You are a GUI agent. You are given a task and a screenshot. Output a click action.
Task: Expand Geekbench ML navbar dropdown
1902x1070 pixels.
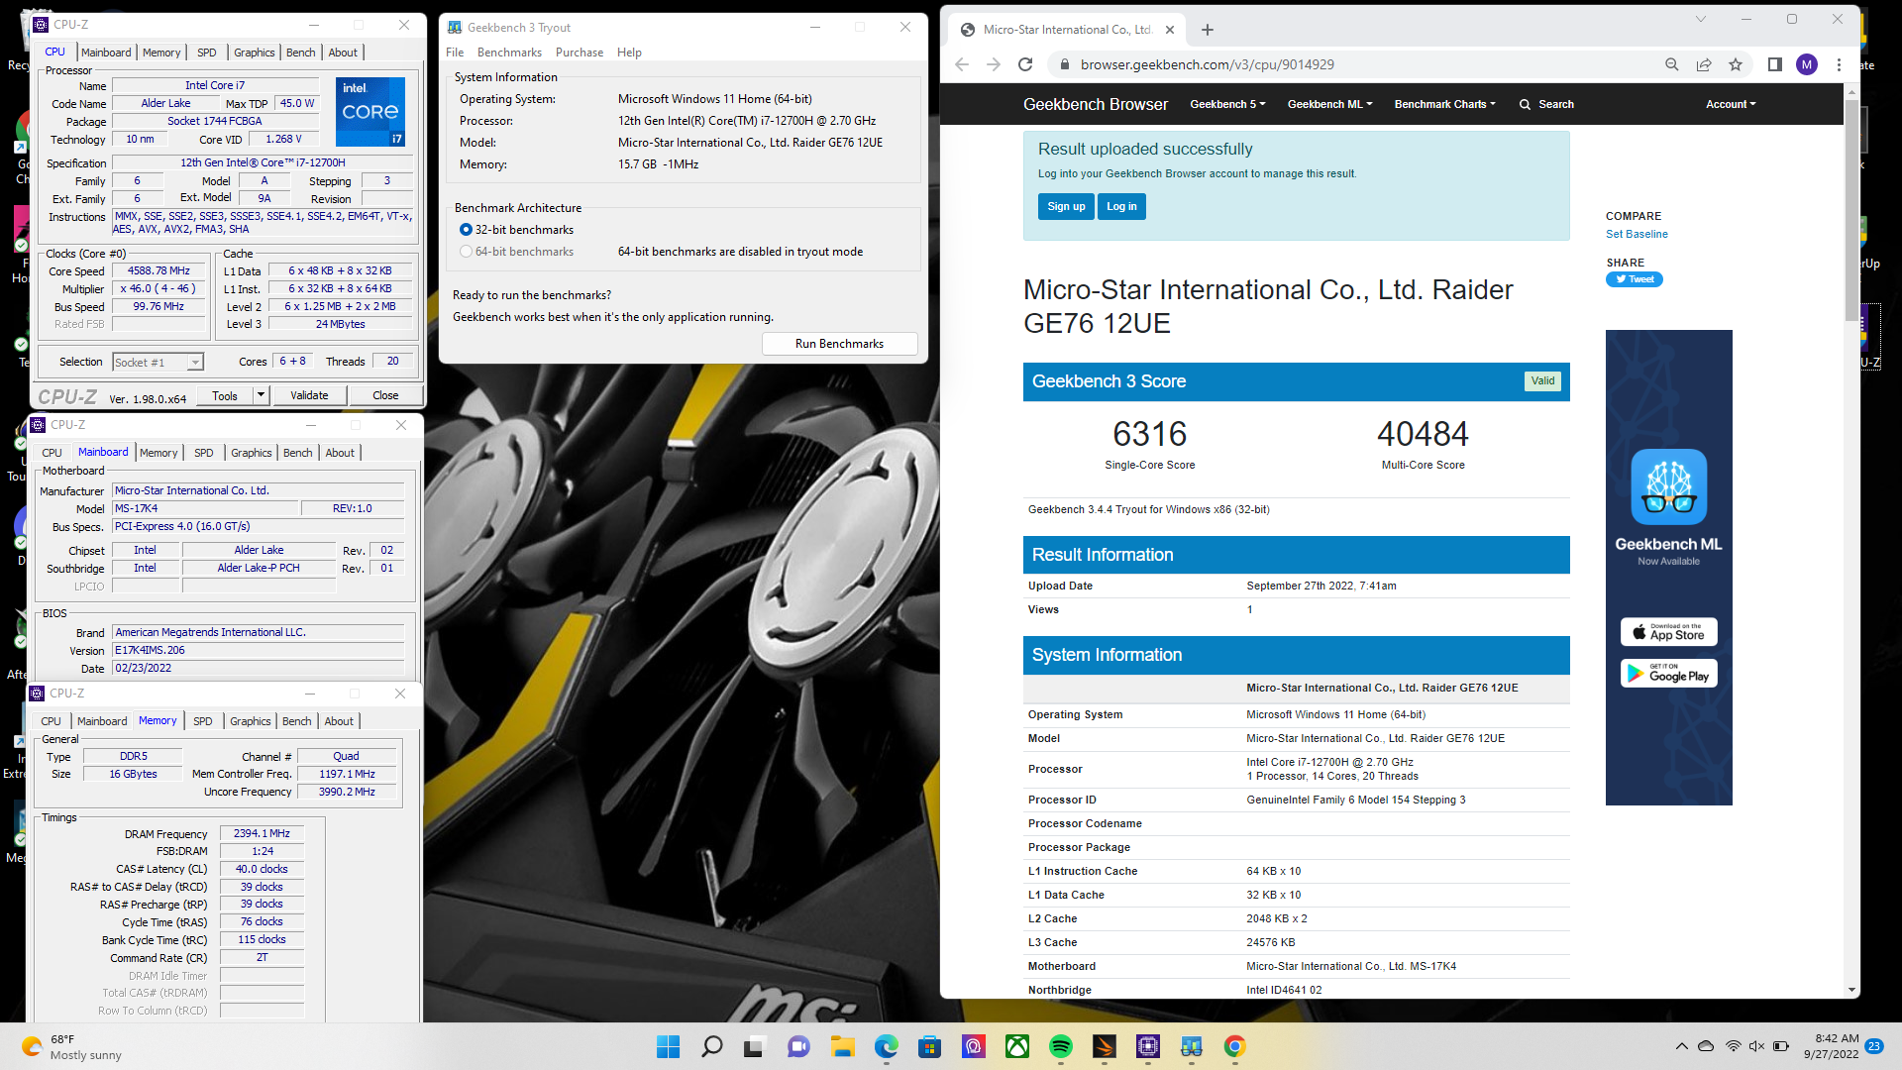[x=1329, y=104]
